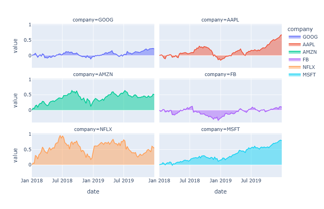
Task: Click the 'Jul 2018' tick under NFLX chart
Action: [62, 180]
